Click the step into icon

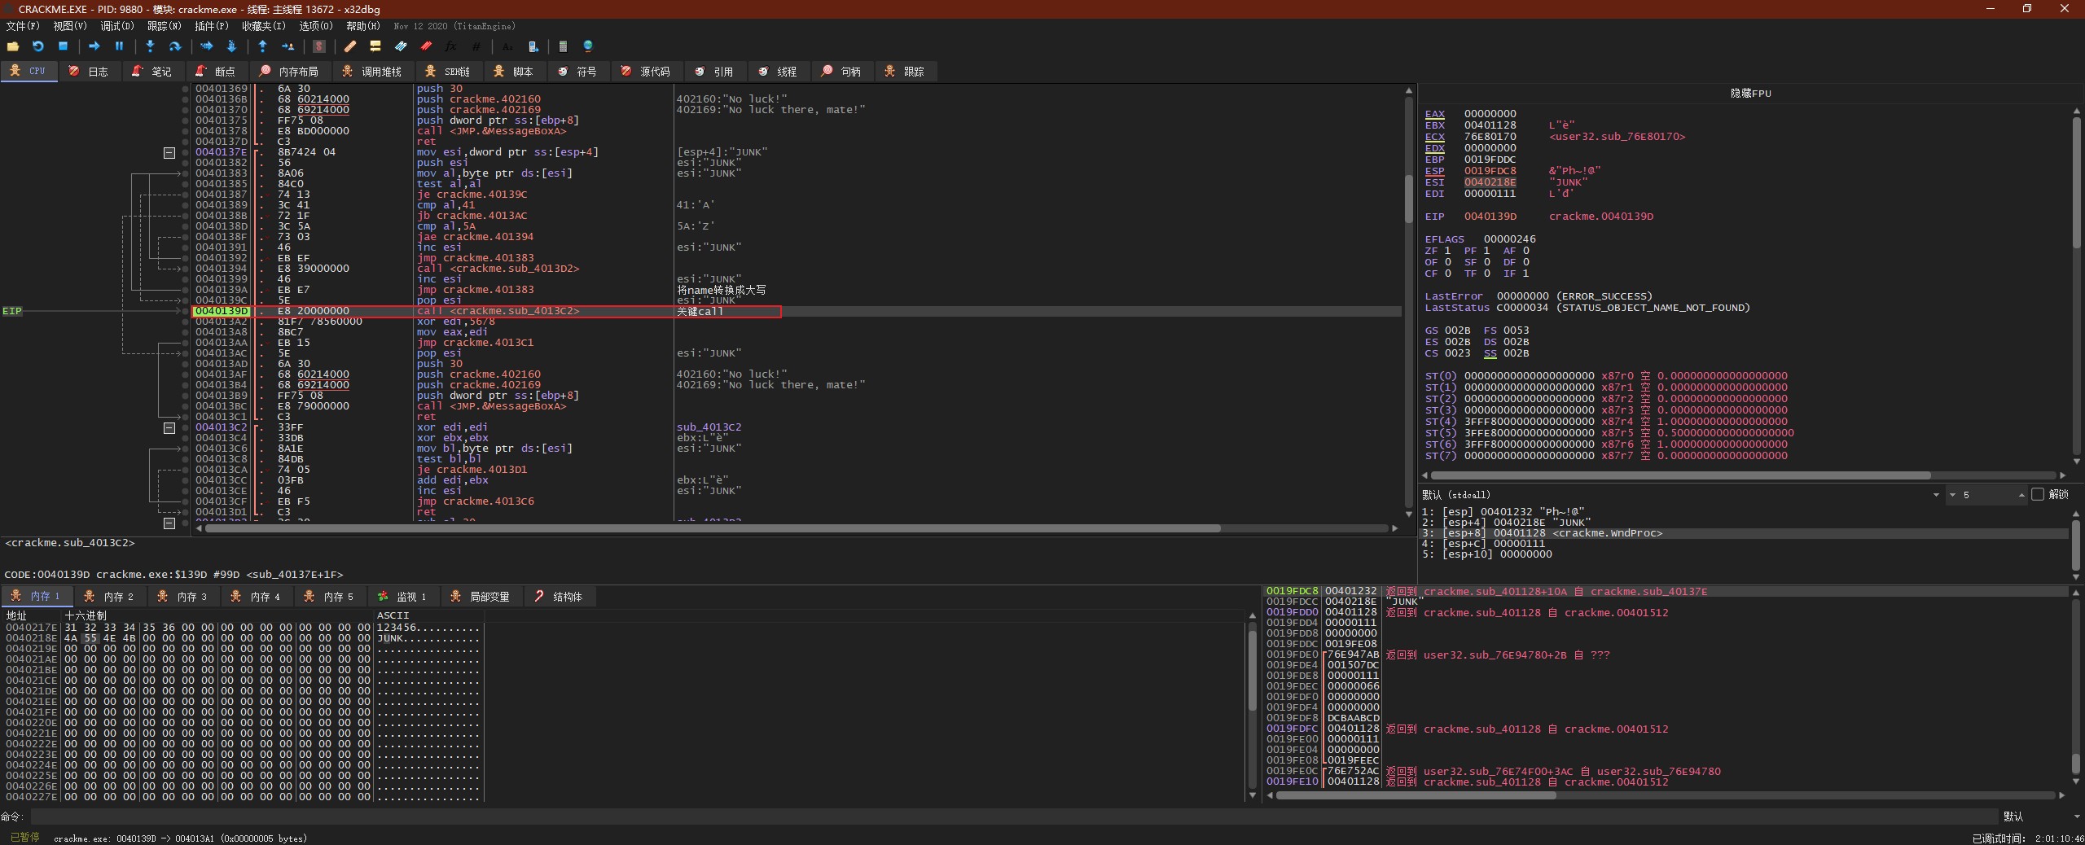coord(150,46)
